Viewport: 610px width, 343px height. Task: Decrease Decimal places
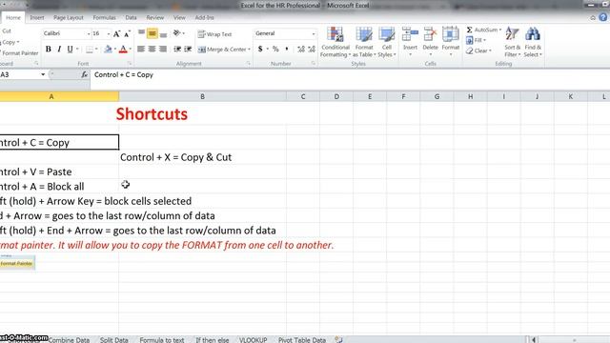click(x=312, y=49)
